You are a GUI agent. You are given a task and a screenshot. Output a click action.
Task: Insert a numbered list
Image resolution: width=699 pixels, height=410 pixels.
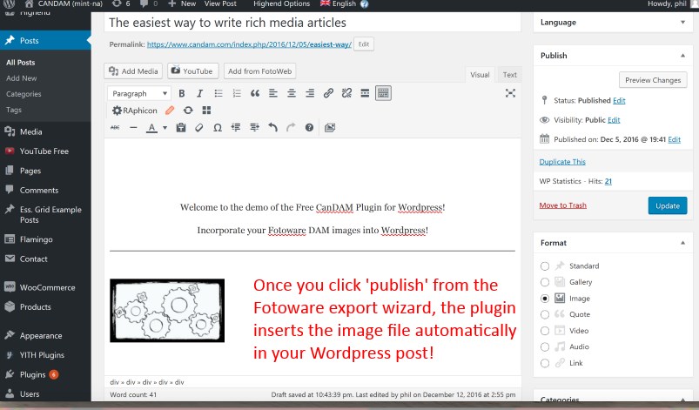coord(237,93)
